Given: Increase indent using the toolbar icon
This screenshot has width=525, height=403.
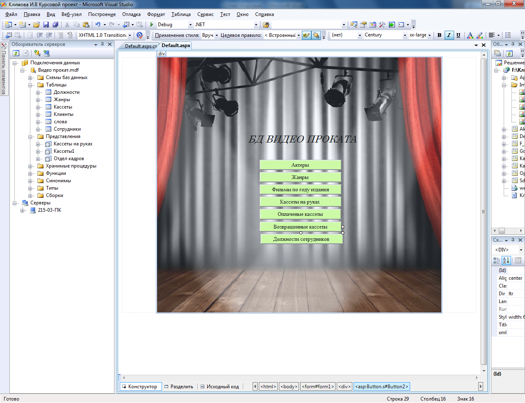Looking at the screenshot, I should [x=49, y=35].
